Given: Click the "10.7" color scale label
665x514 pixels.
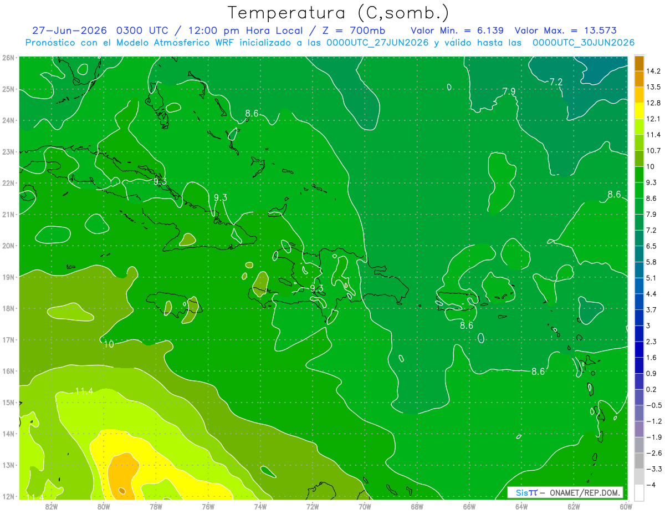Looking at the screenshot, I should click(653, 151).
